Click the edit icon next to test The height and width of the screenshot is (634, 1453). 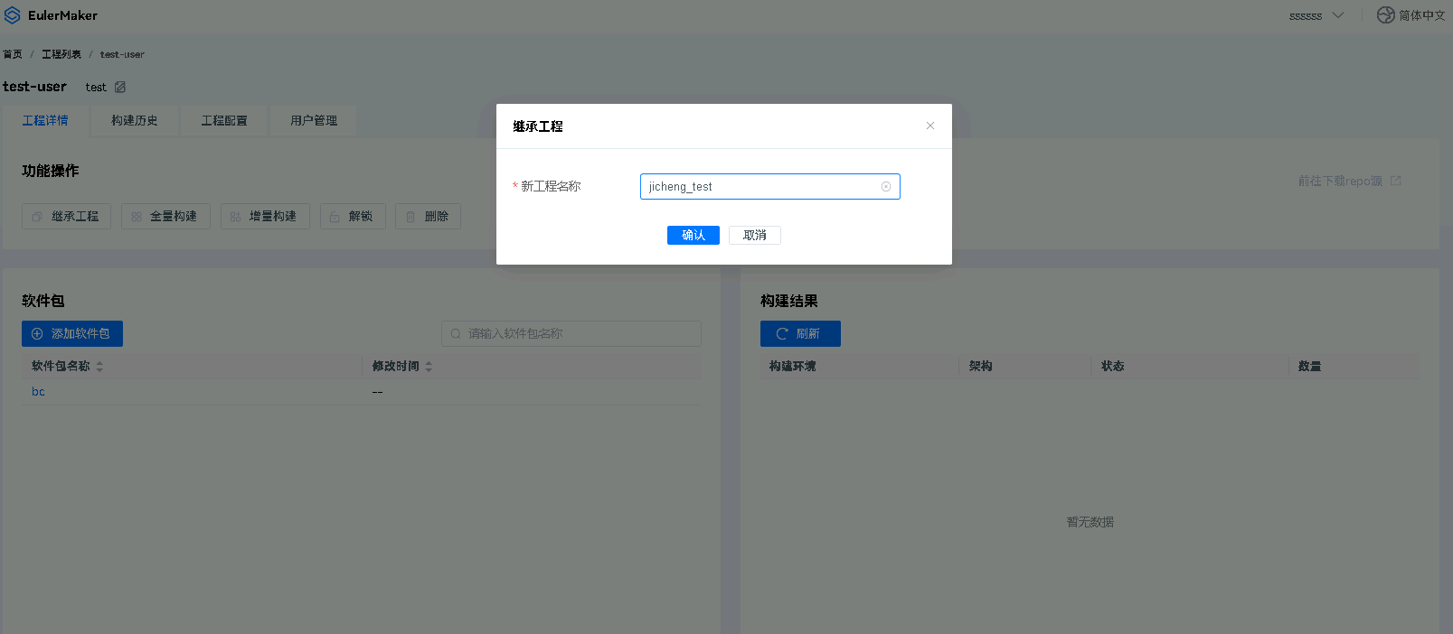tap(120, 87)
